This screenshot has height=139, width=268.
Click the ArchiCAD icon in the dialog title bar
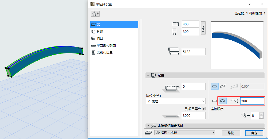tap(92, 4)
